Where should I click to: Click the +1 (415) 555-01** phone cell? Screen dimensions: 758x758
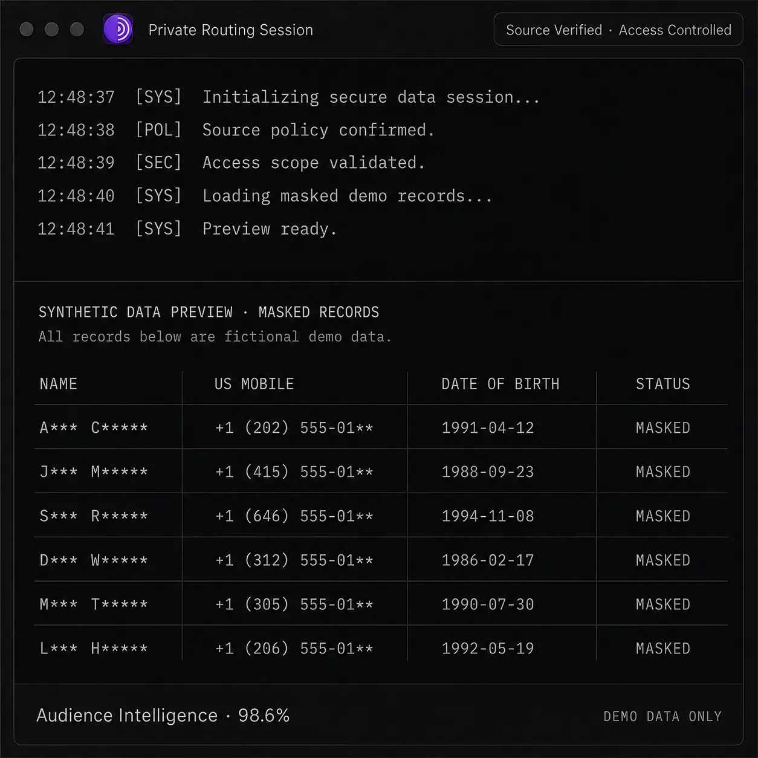pyautogui.click(x=294, y=471)
